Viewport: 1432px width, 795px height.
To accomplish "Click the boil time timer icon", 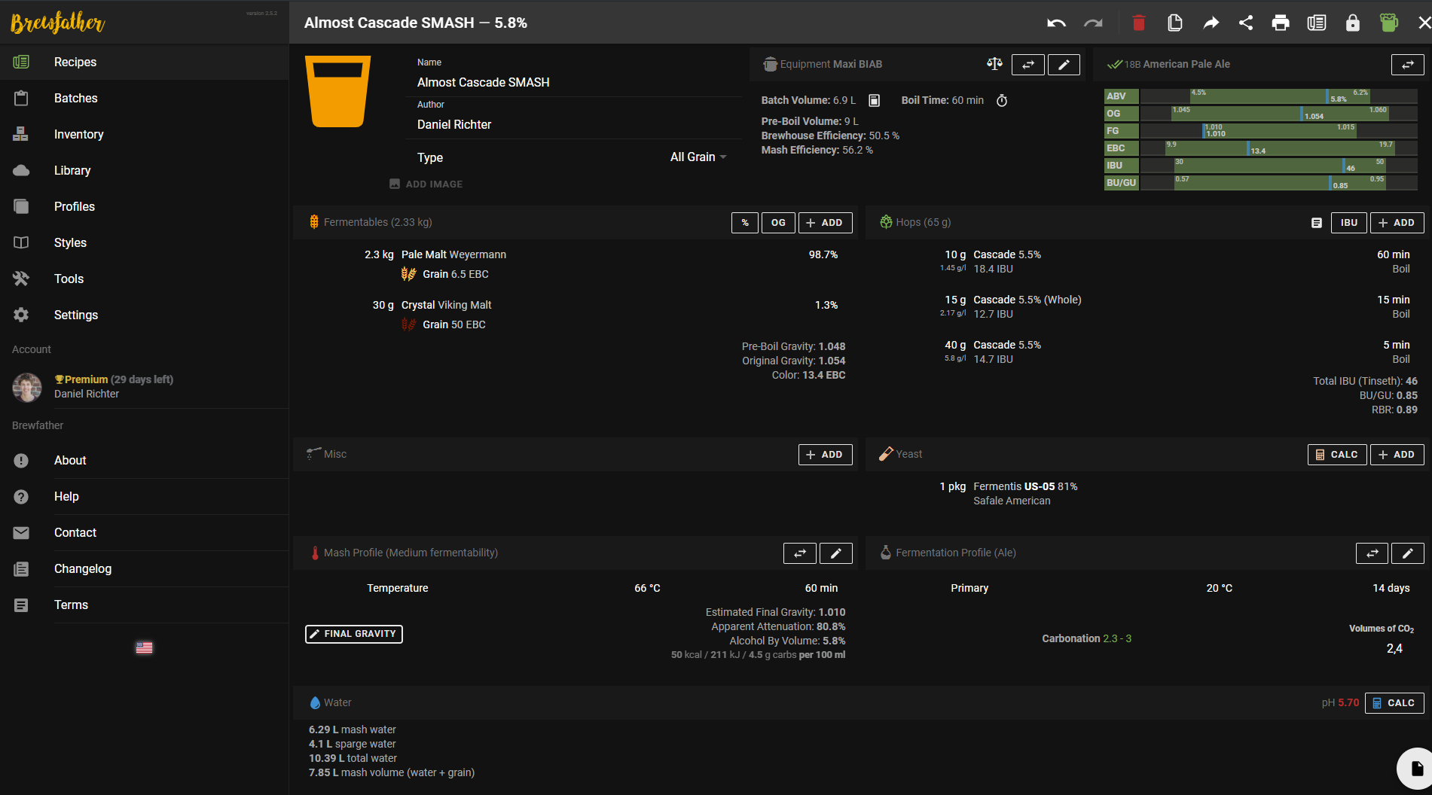I will coord(1002,101).
